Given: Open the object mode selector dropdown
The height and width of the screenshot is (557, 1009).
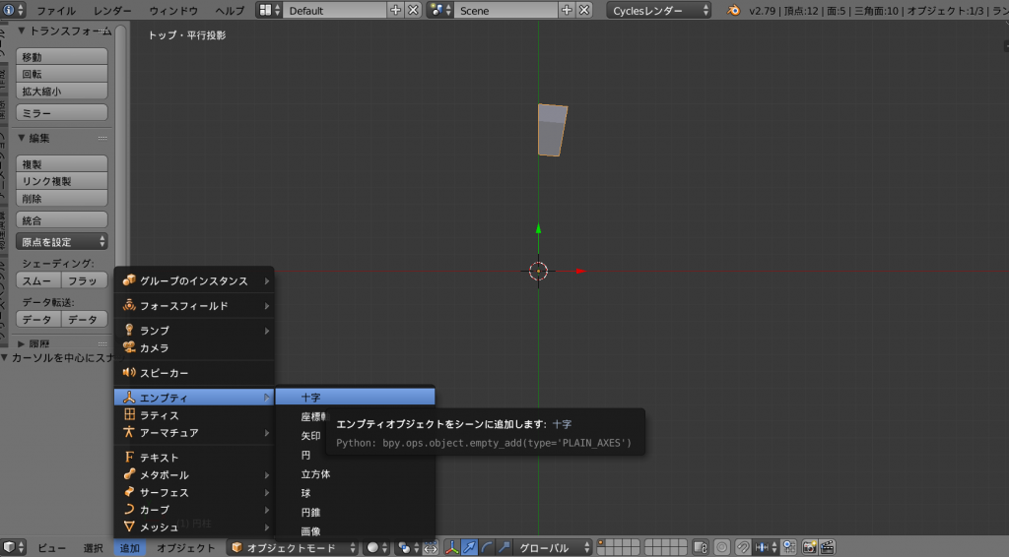Looking at the screenshot, I should (x=292, y=547).
